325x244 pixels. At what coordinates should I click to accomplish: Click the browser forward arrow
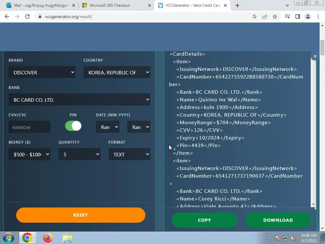(17, 17)
